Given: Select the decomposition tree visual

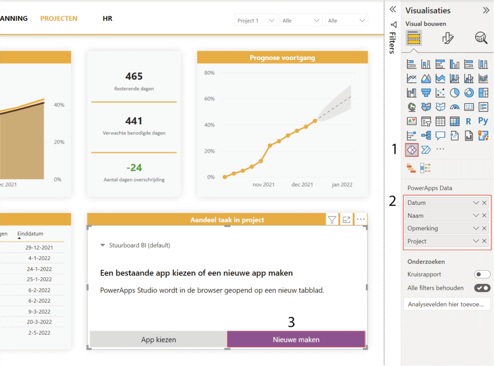Looking at the screenshot, I should click(x=425, y=135).
